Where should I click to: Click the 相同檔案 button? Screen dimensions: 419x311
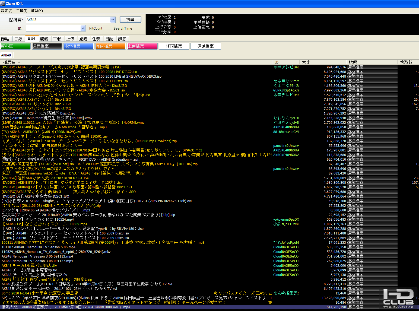coord(174,46)
